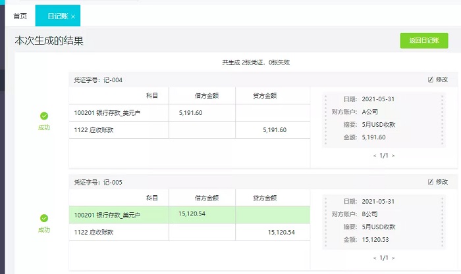The width and height of the screenshot is (461, 274).
Task: Click the credit amount 15,120.54 cell
Action: pyautogui.click(x=281, y=232)
